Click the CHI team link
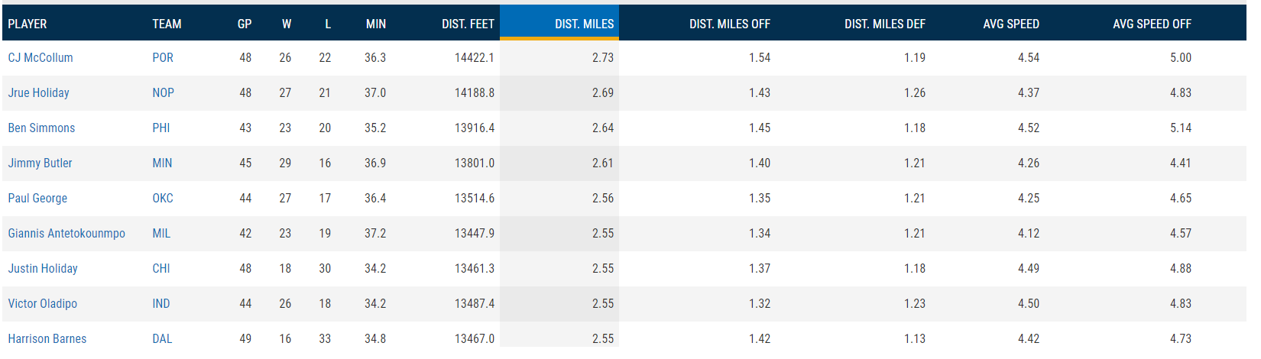This screenshot has width=1261, height=359. click(x=161, y=269)
